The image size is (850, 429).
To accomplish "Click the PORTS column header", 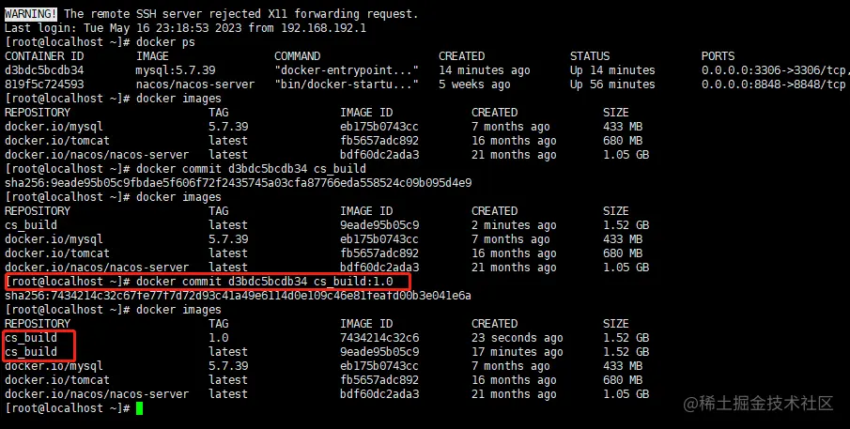I will (x=718, y=56).
